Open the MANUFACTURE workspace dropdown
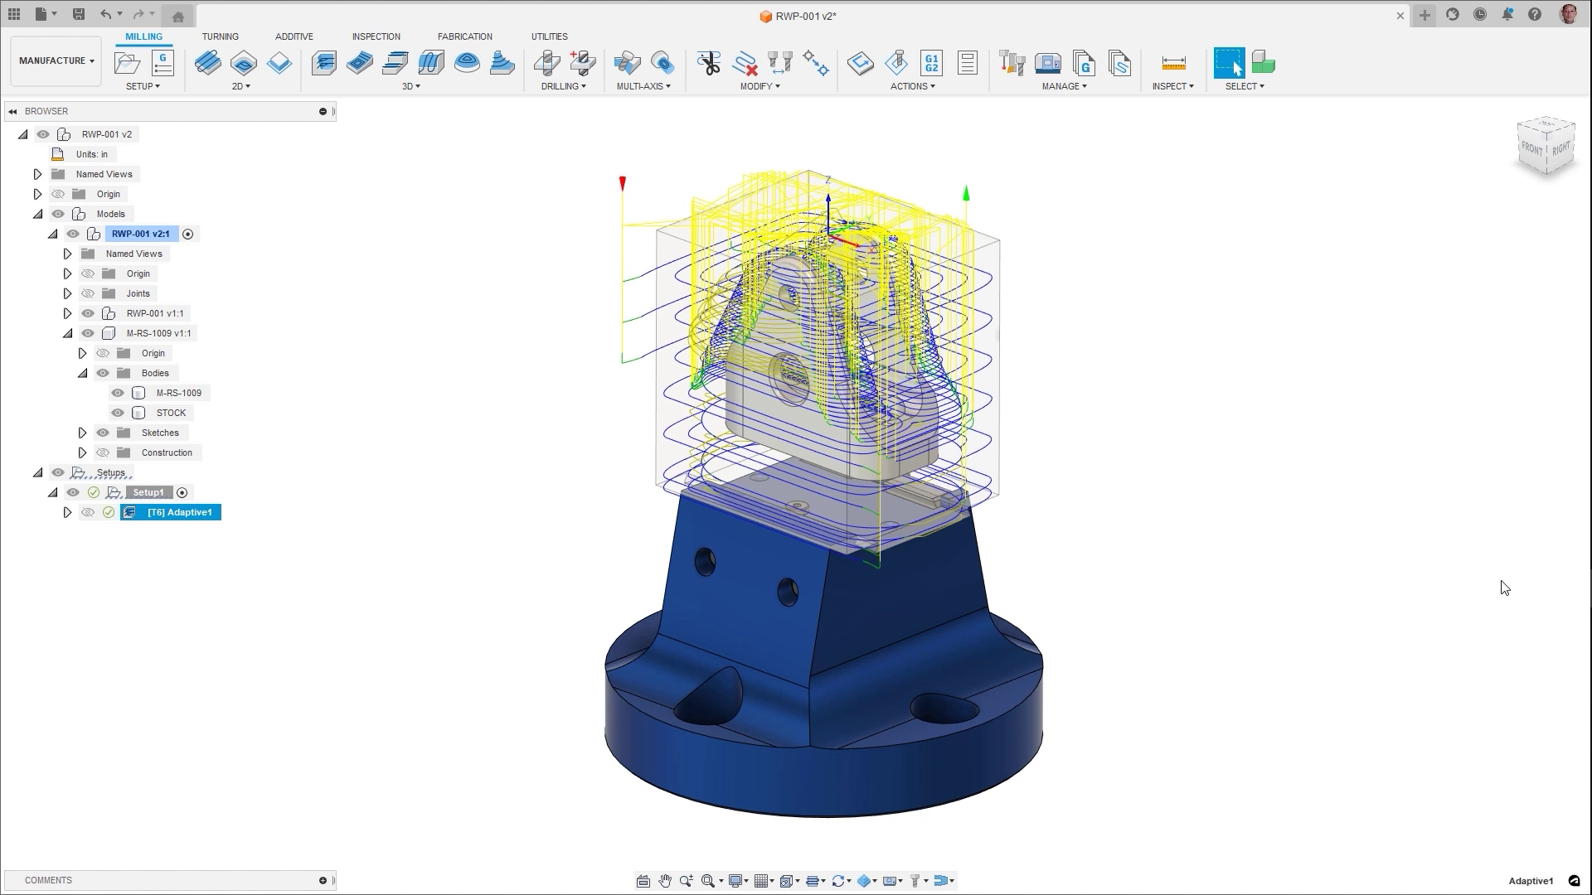This screenshot has width=1592, height=895. coord(56,60)
